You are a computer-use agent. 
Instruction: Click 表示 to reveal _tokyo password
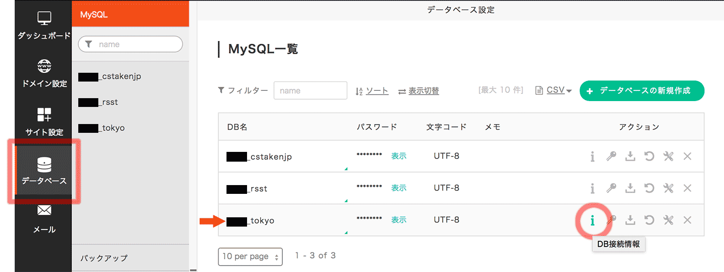point(399,220)
